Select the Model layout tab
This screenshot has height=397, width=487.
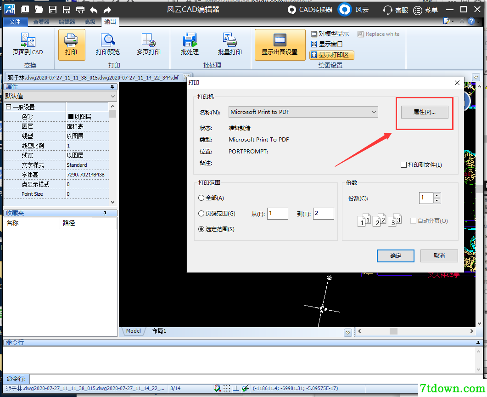coord(134,331)
